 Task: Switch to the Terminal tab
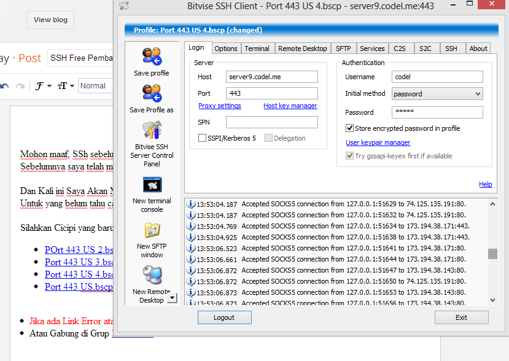click(x=257, y=49)
